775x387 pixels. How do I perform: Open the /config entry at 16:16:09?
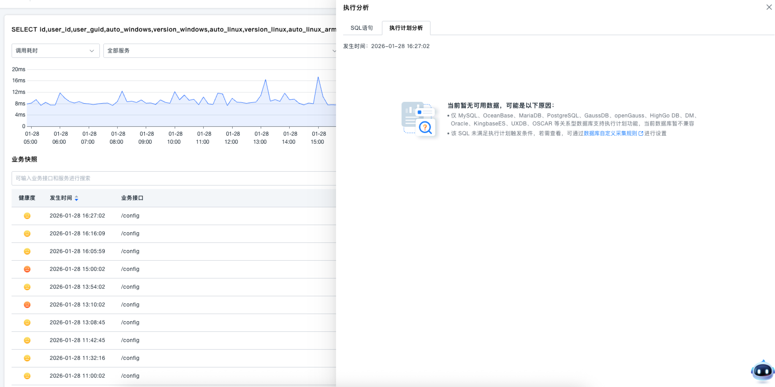[x=130, y=234]
